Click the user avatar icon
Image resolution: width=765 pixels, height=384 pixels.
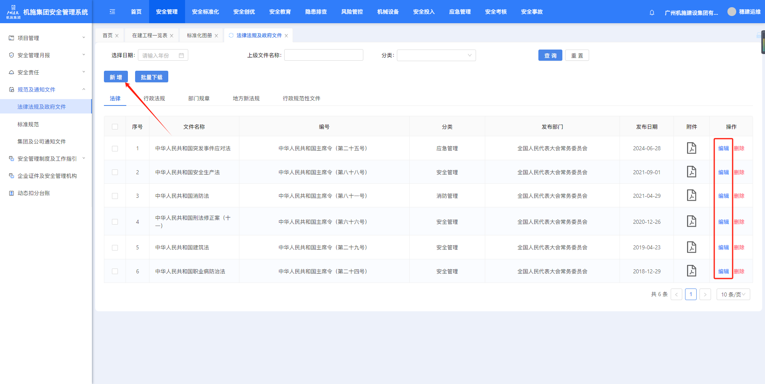pos(731,12)
